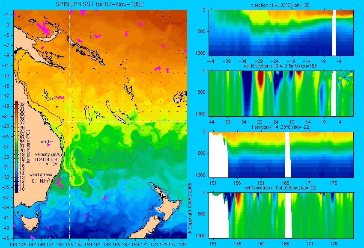Click the "© Copyright CSIRO 2005" vertical text

click(x=190, y=209)
